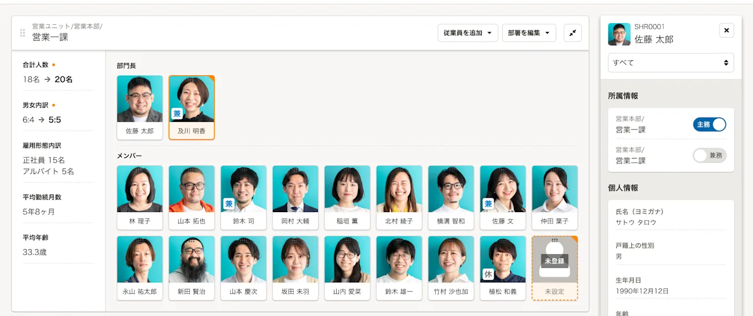Grab the drag handle beside 営業一課
This screenshot has height=316, width=753.
23,33
